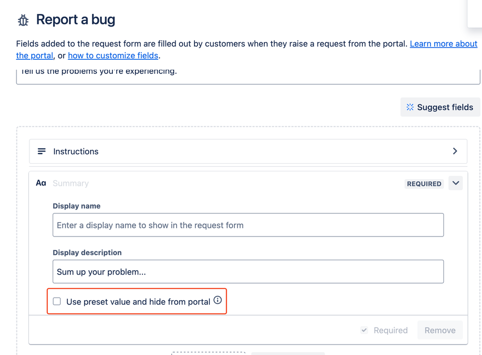Toggle Use preset value and hide from portal

pyautogui.click(x=57, y=302)
